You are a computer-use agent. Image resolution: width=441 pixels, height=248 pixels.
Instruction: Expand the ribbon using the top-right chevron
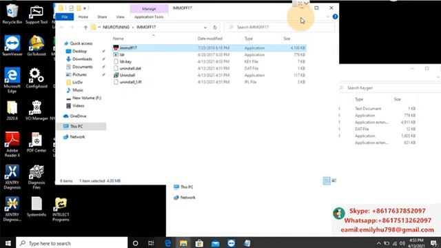click(x=328, y=17)
